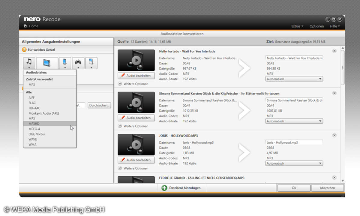The image size is (360, 216).
Task: Edit output filename for Simone Sommerland track
Action: (x=294, y=100)
